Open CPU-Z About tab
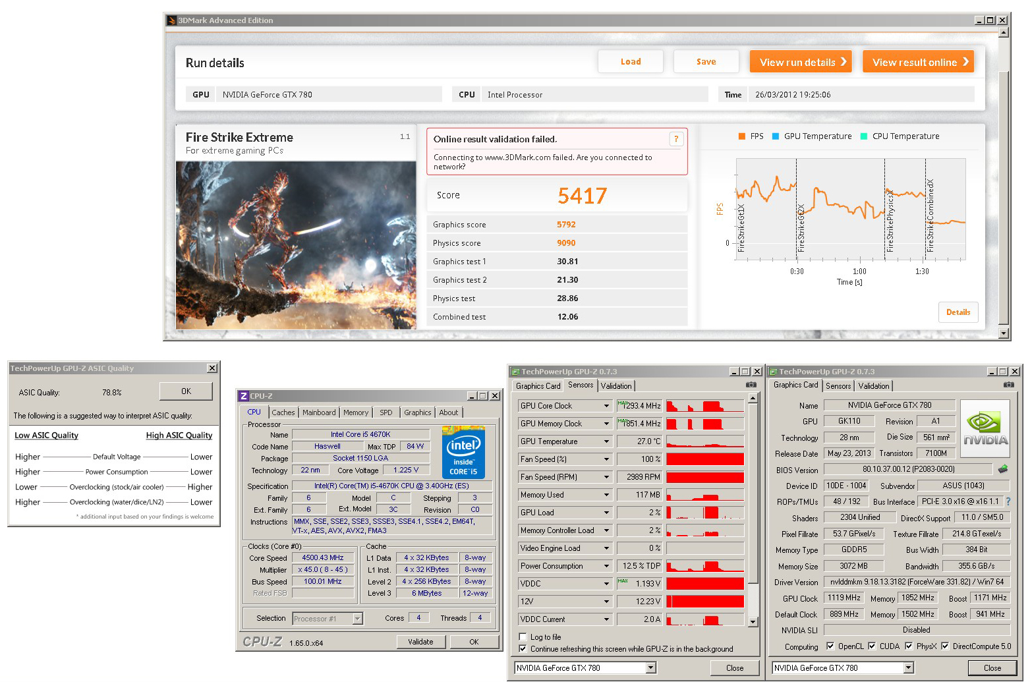The width and height of the screenshot is (1030, 682). pyautogui.click(x=449, y=412)
